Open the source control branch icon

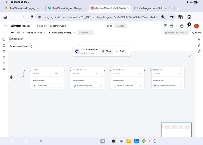click(x=4, y=57)
